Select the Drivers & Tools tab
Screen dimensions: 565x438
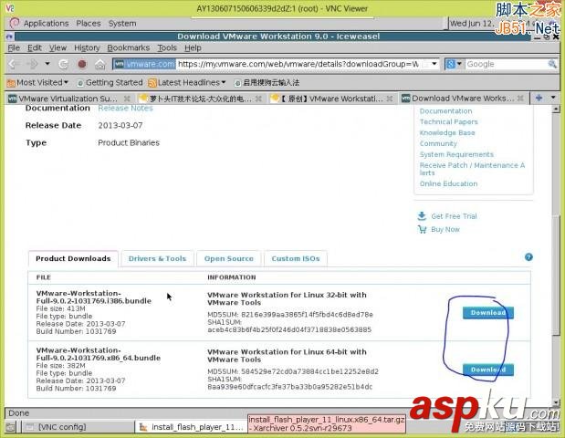pyautogui.click(x=157, y=258)
